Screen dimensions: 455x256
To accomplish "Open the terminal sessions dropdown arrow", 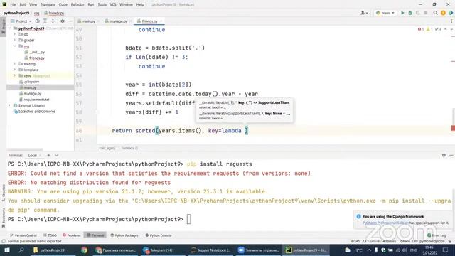I will pos(56,155).
